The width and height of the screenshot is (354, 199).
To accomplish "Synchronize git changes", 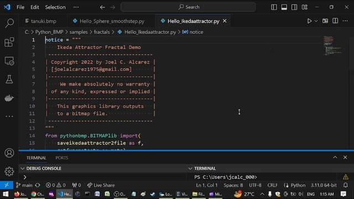I will pyautogui.click(x=38, y=185).
